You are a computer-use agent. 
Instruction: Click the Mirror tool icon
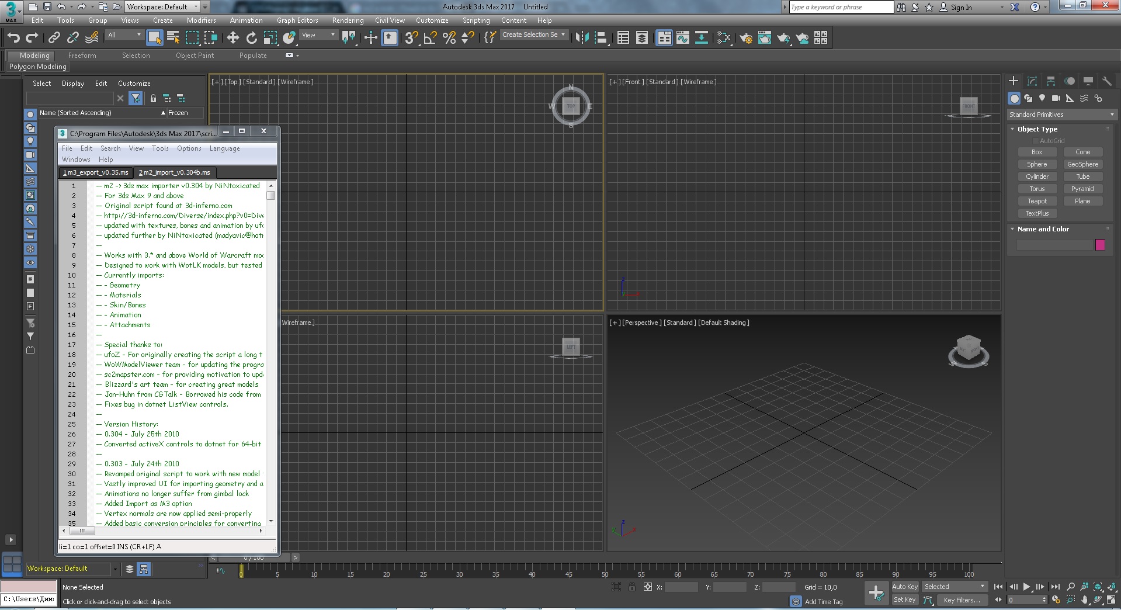(x=582, y=38)
